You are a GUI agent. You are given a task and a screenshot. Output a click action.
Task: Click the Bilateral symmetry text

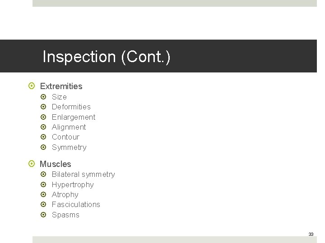point(83,174)
